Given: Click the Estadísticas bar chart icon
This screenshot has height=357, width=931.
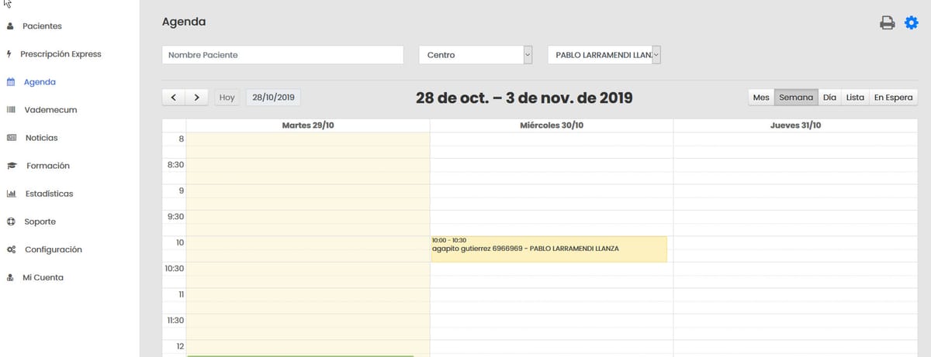Looking at the screenshot, I should 11,194.
